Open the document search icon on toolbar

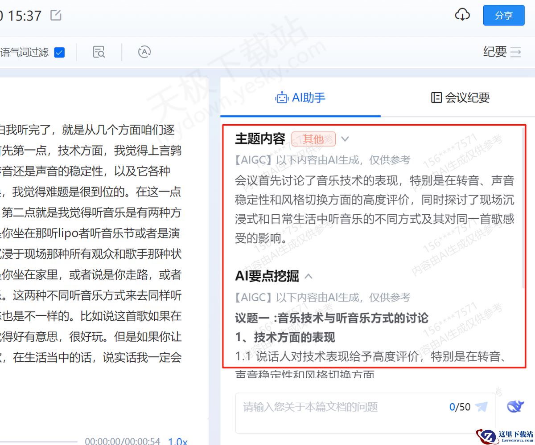(99, 52)
